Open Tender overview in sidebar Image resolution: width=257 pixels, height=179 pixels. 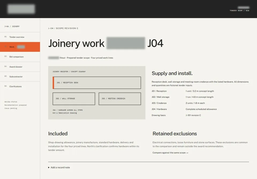(x=20, y=37)
